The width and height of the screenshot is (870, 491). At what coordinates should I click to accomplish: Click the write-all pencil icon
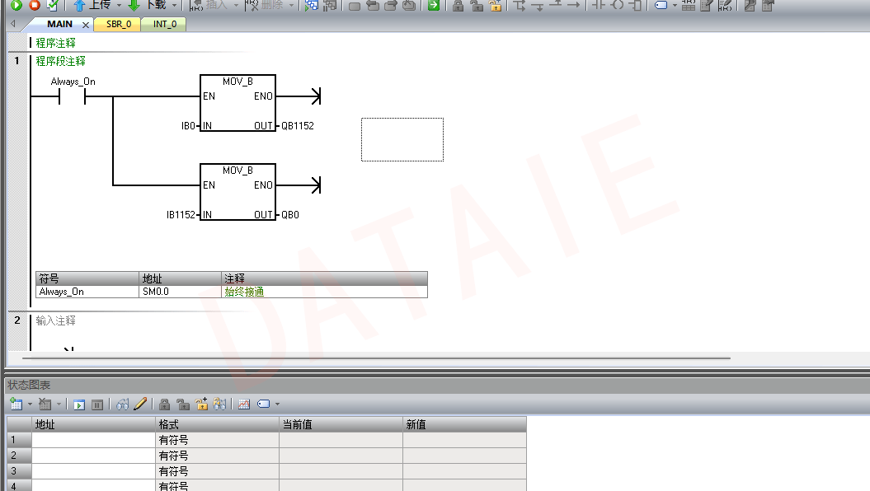pyautogui.click(x=140, y=404)
